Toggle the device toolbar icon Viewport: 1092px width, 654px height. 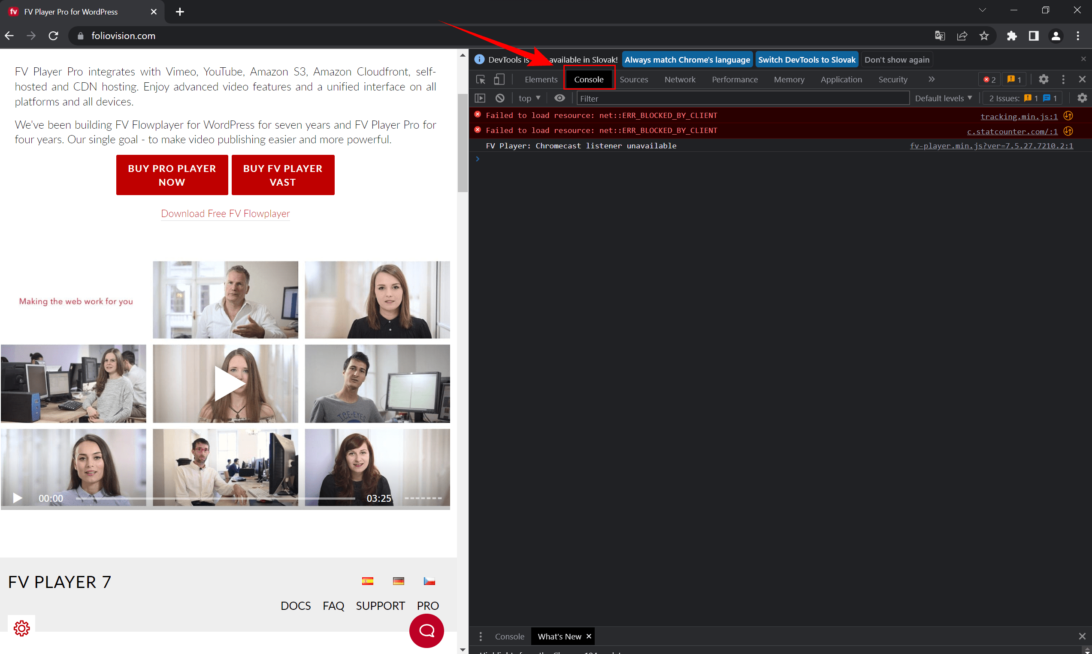click(x=499, y=79)
